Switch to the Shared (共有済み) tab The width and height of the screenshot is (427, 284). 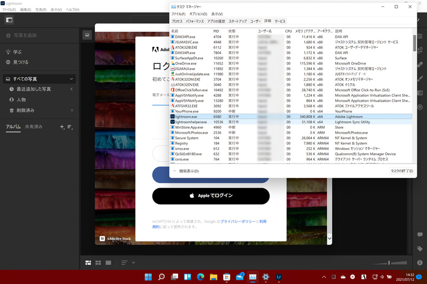coord(34,127)
